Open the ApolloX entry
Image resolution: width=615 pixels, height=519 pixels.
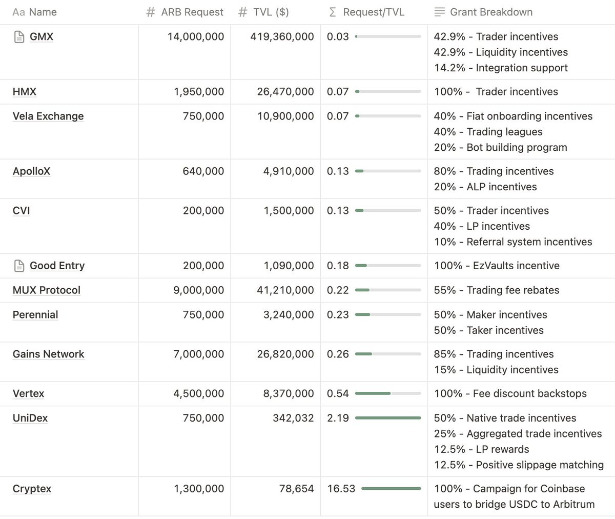point(32,171)
